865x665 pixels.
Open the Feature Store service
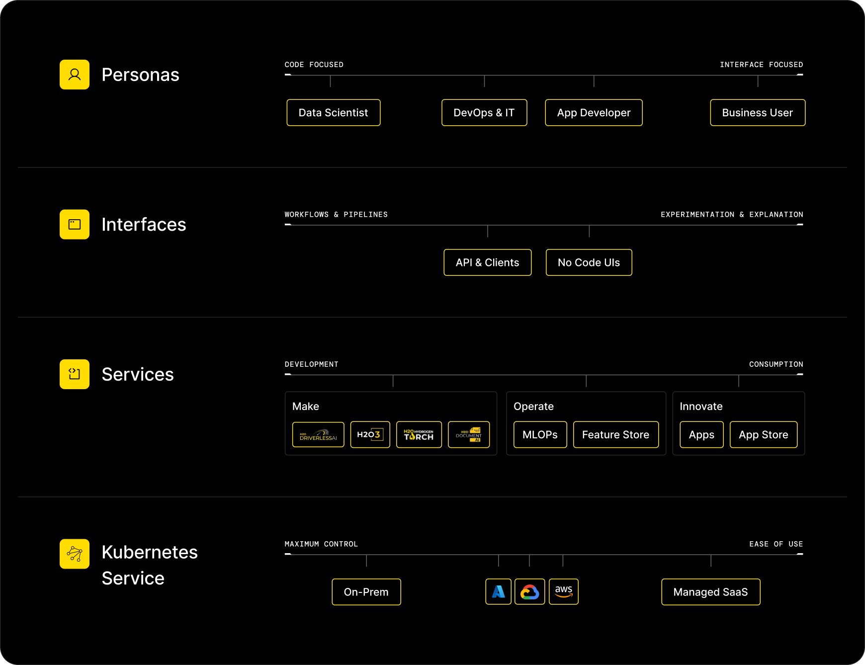coord(615,435)
